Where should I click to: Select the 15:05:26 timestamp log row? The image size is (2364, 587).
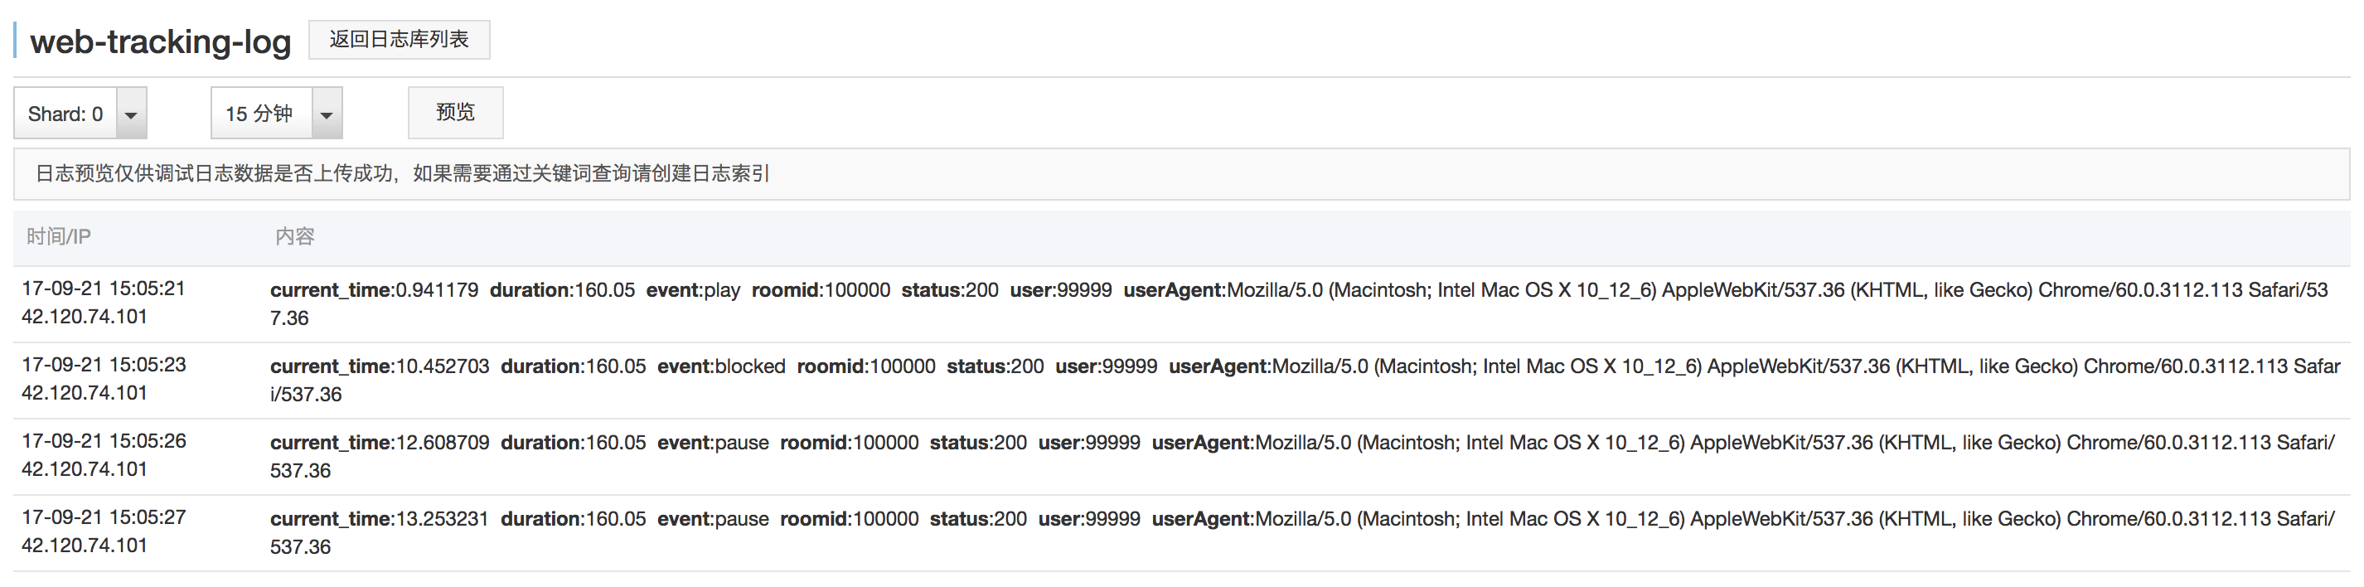point(103,441)
